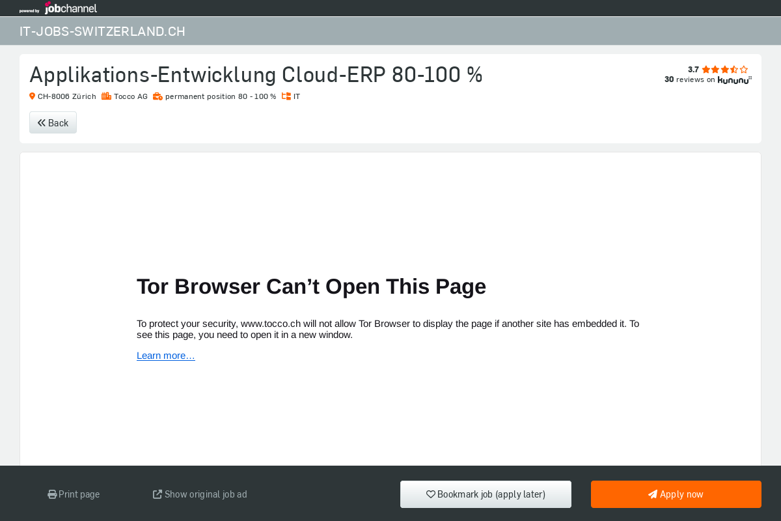Click the 30 reviews text
The image size is (781, 521).
click(x=690, y=79)
